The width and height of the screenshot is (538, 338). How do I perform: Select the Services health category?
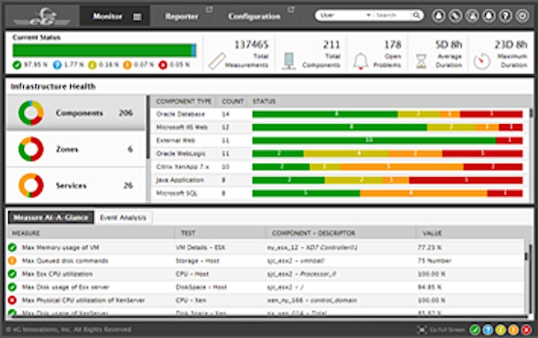[x=76, y=185]
